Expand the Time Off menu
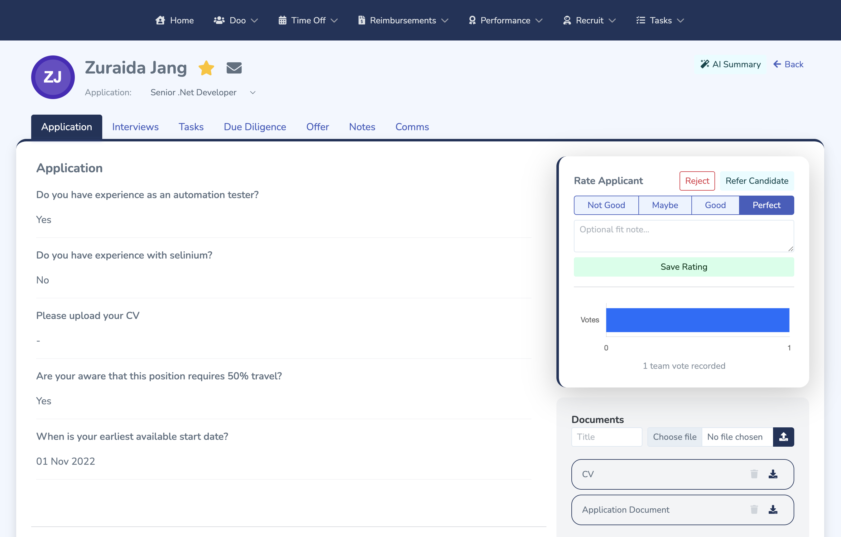Viewport: 841px width, 537px height. (308, 20)
